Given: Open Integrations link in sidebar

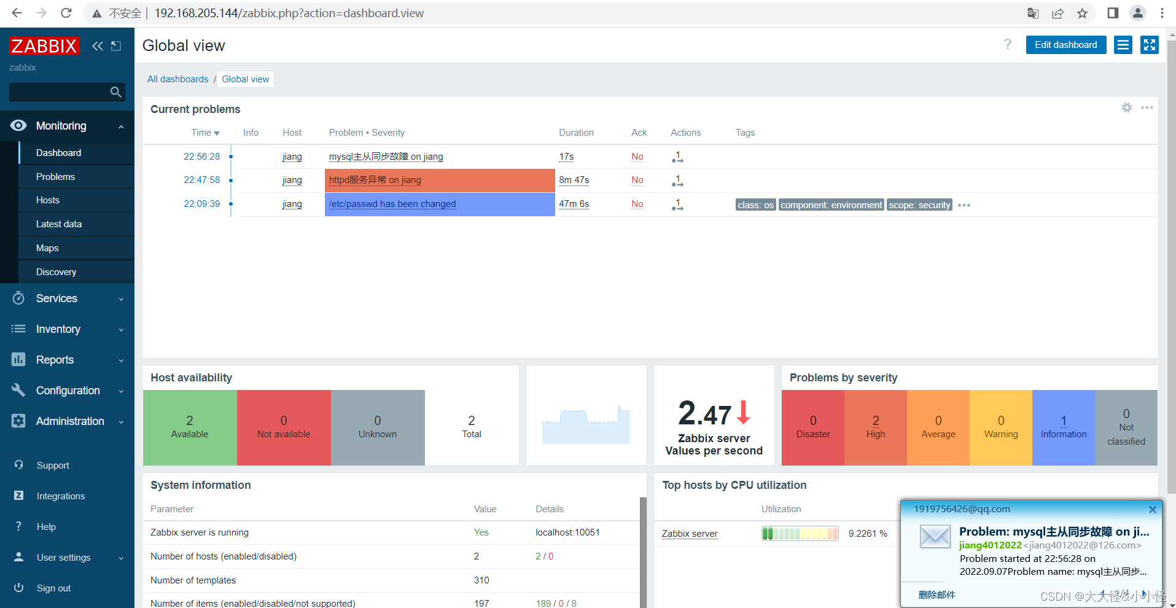Looking at the screenshot, I should [x=61, y=496].
